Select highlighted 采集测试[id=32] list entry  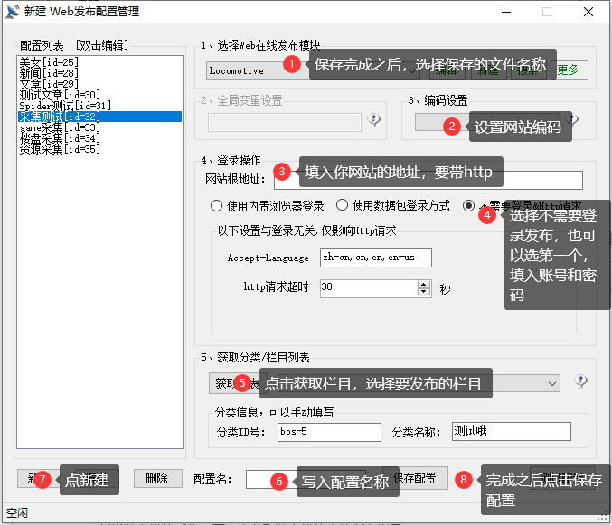pos(99,117)
